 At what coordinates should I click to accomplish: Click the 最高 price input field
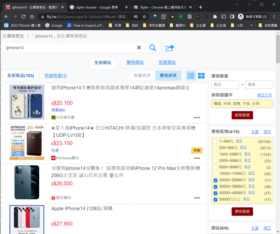point(259,85)
